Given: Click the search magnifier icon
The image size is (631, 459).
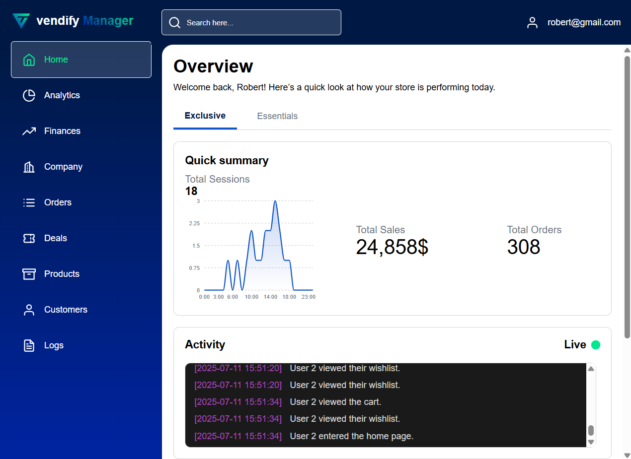Looking at the screenshot, I should click(174, 23).
